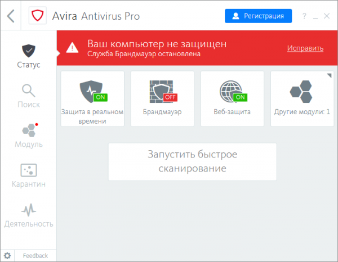
Task: Click the Исправить fix link
Action: (x=305, y=48)
